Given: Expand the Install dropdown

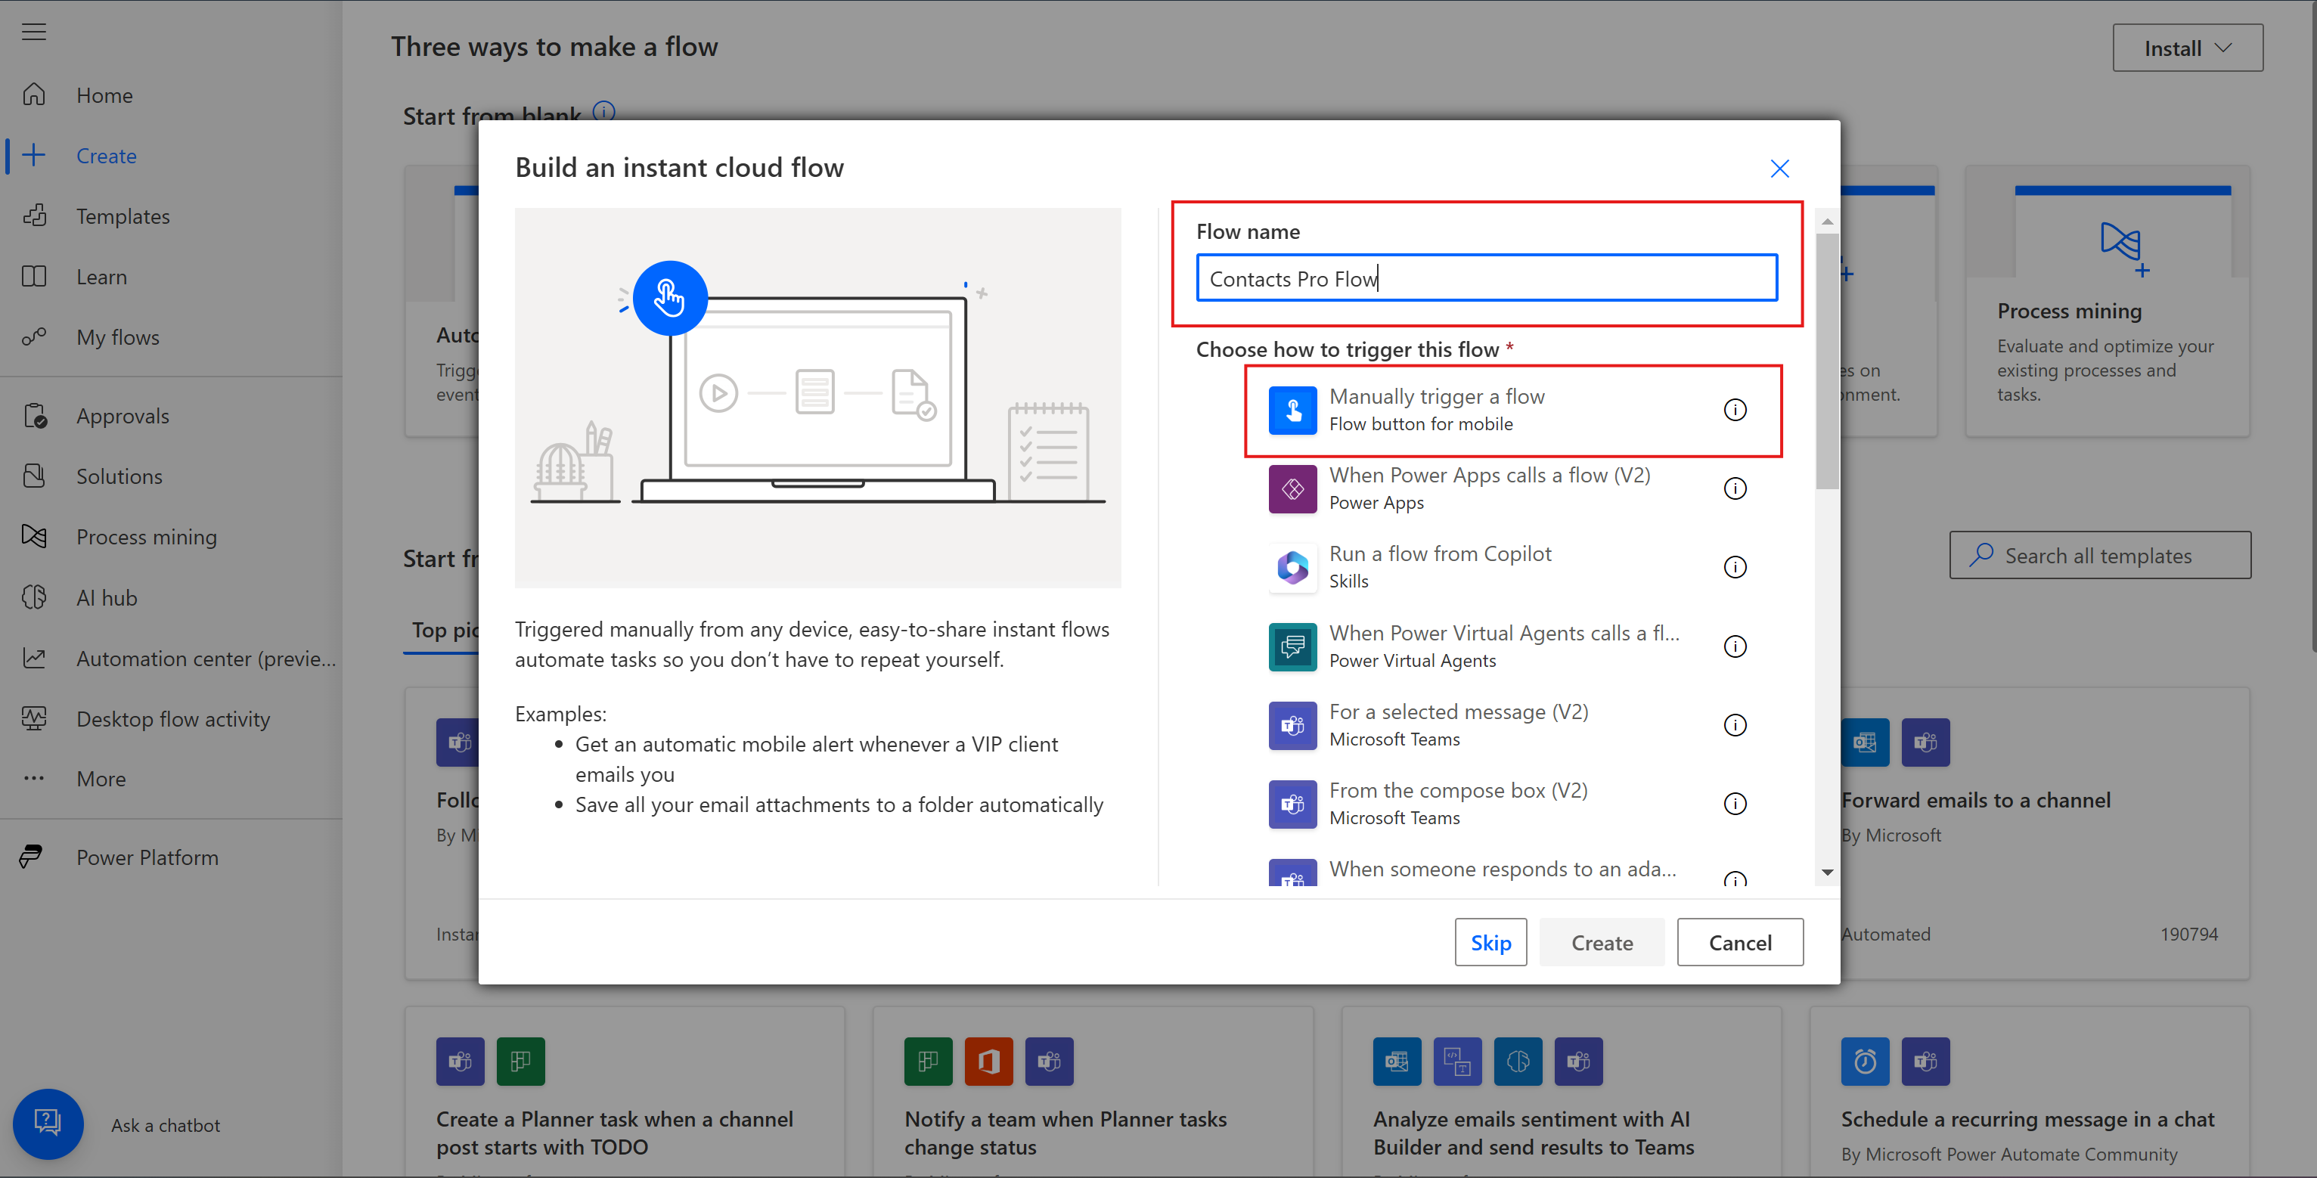Looking at the screenshot, I should [2187, 48].
